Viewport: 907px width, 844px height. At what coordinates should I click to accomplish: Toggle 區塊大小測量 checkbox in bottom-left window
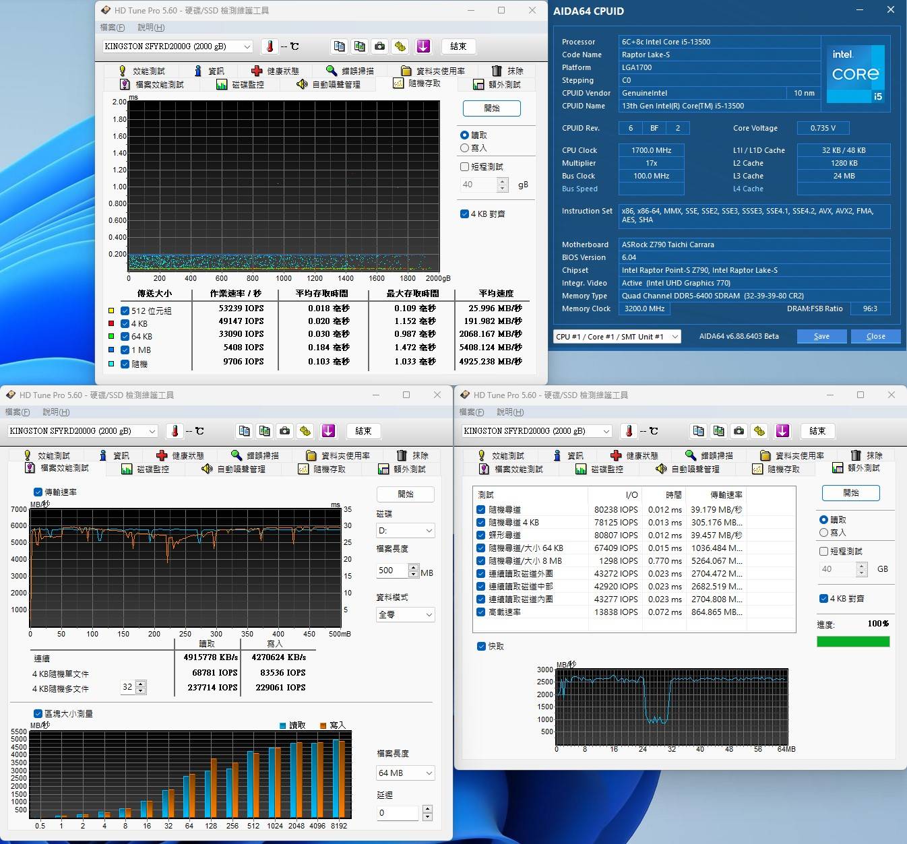pos(38,714)
